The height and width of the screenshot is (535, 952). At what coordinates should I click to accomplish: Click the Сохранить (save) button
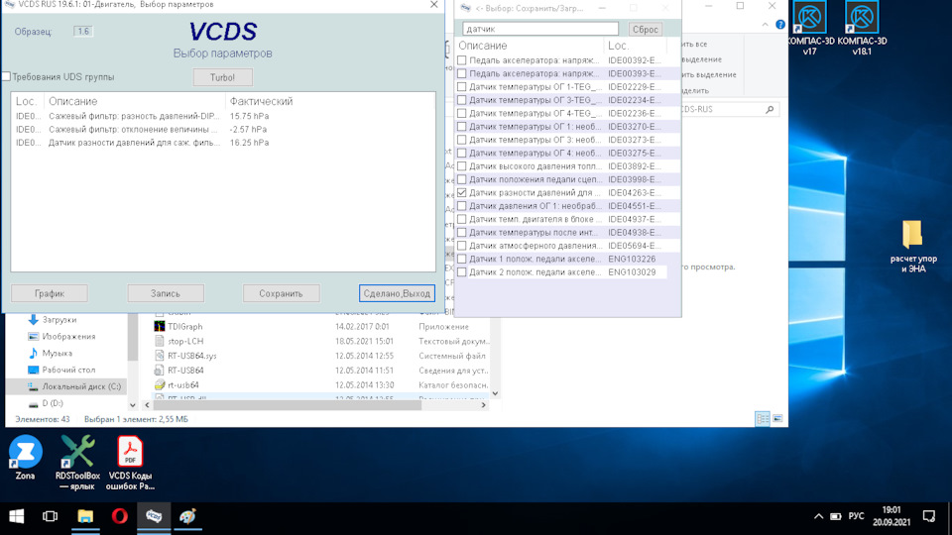click(x=281, y=293)
